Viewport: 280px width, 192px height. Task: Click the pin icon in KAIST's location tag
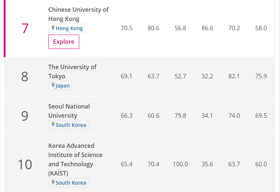(53, 183)
